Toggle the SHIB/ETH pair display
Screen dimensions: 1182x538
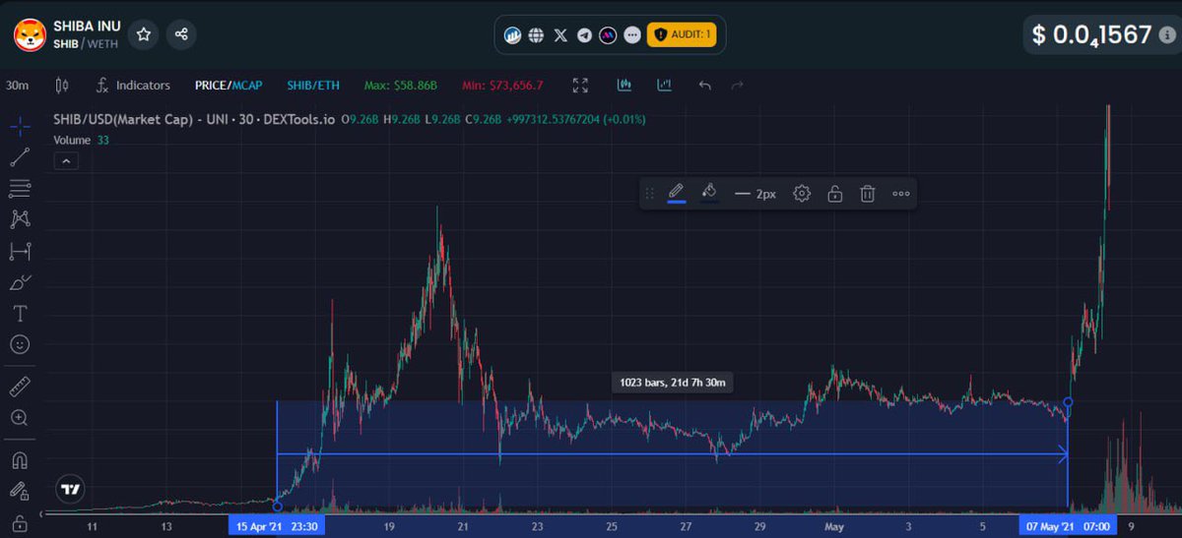coord(311,86)
